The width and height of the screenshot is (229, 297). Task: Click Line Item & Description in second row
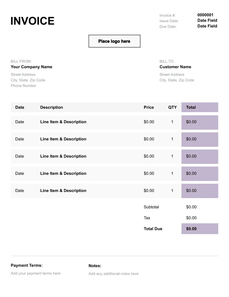tap(63, 139)
